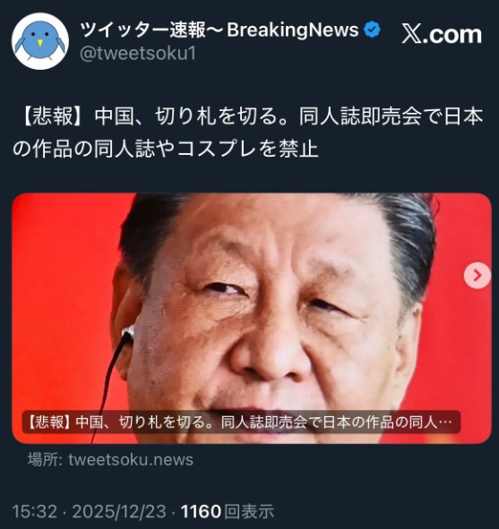Open the 1160 view count
Viewport: 499px width, 529px height.
pyautogui.click(x=201, y=511)
